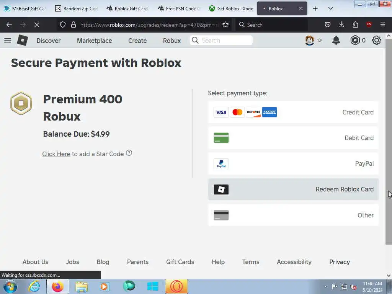Open the user avatar profile icon
Viewport: 392px width, 294px height.
coord(309,40)
